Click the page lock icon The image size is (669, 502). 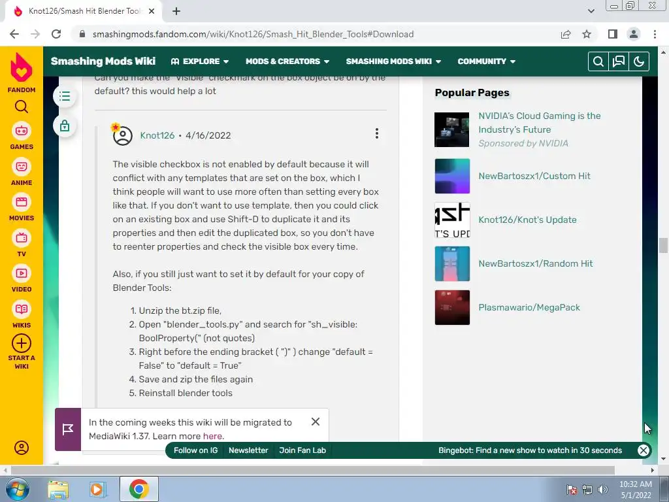[65, 126]
